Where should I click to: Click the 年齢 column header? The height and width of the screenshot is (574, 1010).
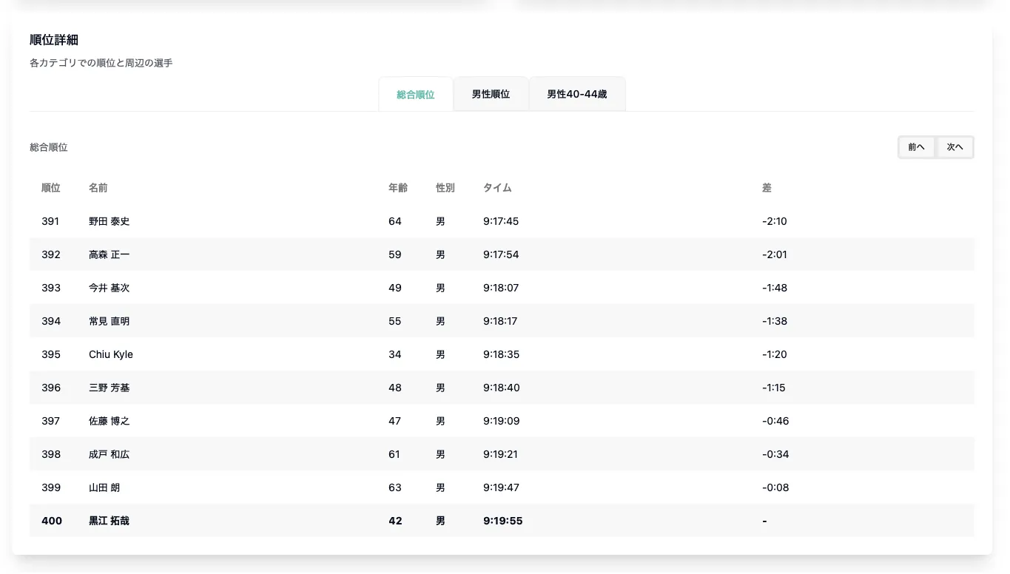coord(398,188)
